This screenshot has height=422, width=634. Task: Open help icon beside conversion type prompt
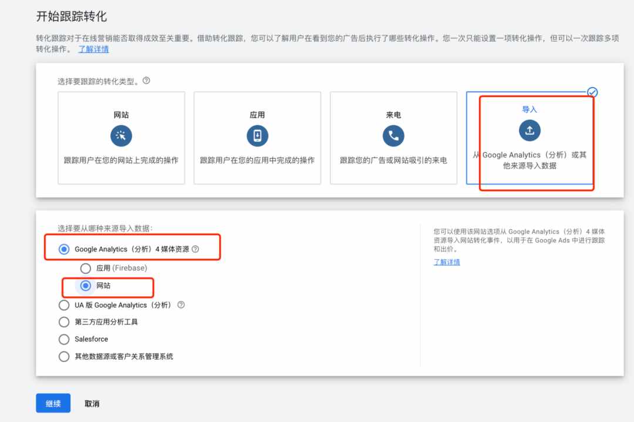[146, 81]
